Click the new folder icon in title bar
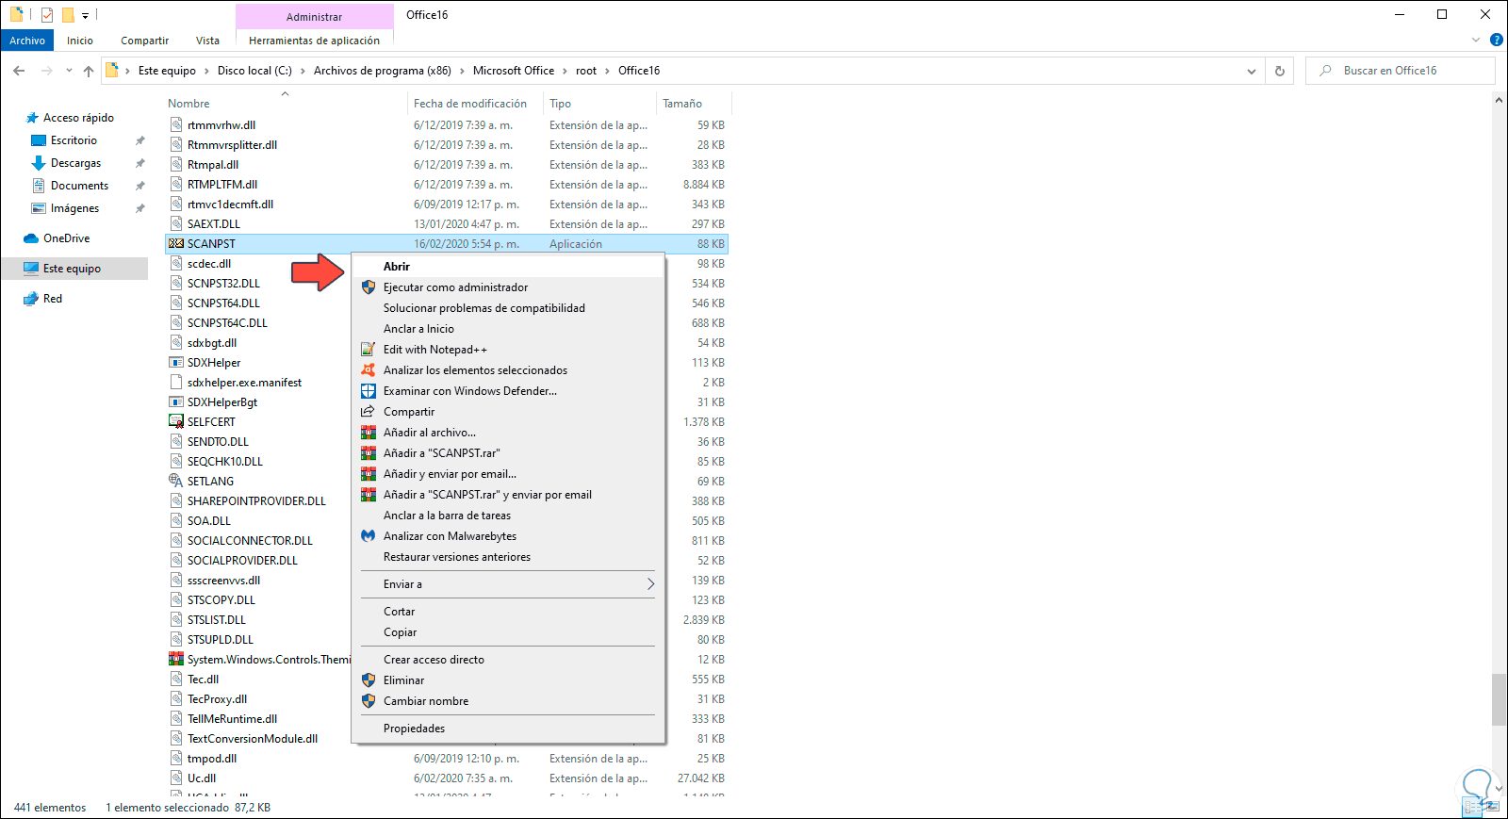The image size is (1508, 819). (68, 15)
